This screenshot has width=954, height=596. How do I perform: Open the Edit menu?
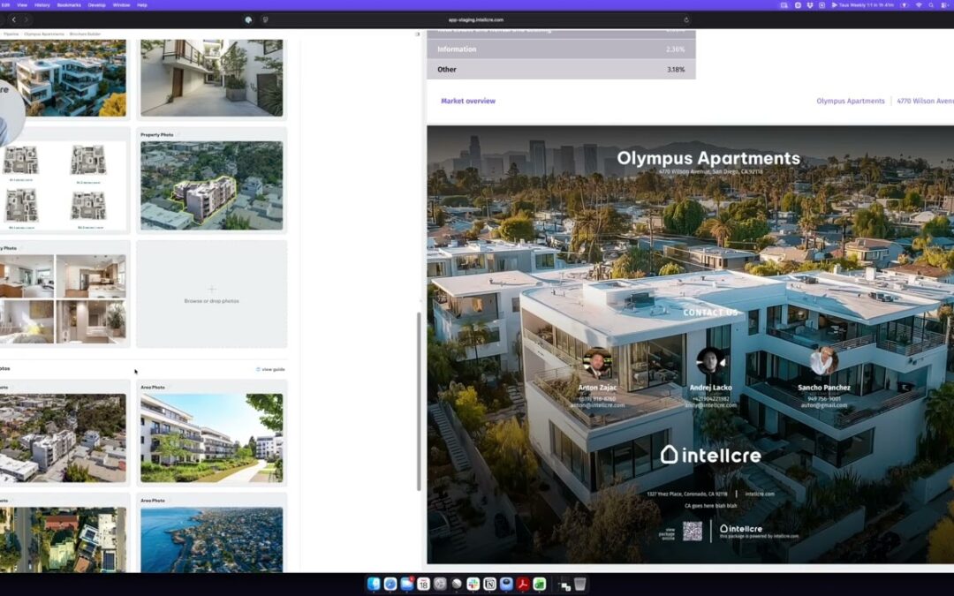tap(5, 5)
